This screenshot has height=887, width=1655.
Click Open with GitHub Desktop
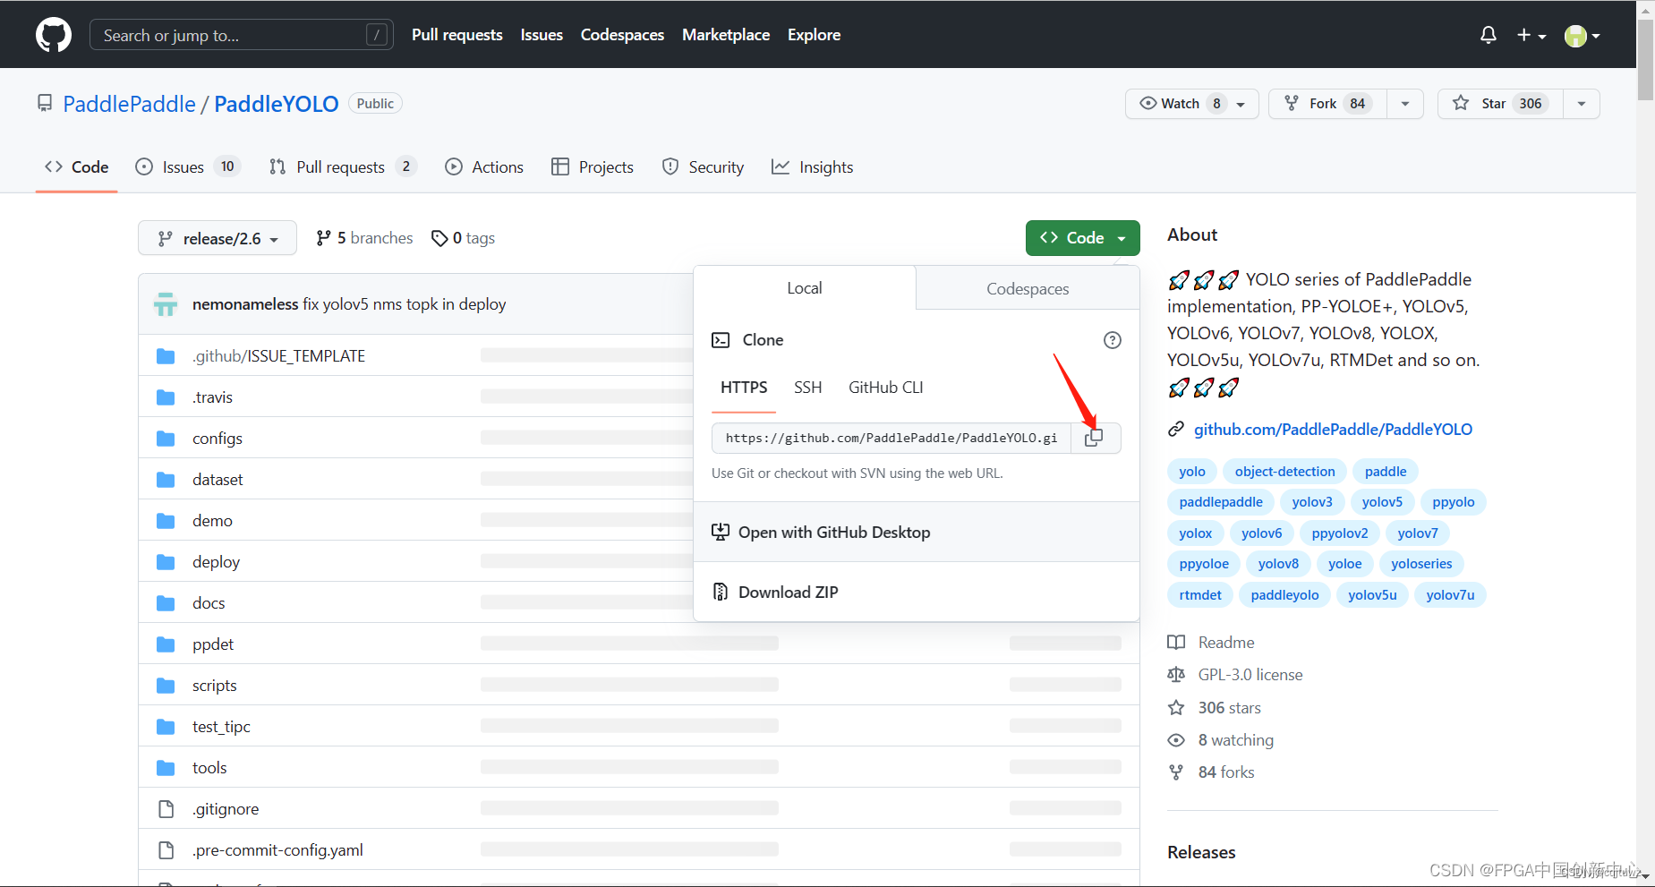[917, 533]
